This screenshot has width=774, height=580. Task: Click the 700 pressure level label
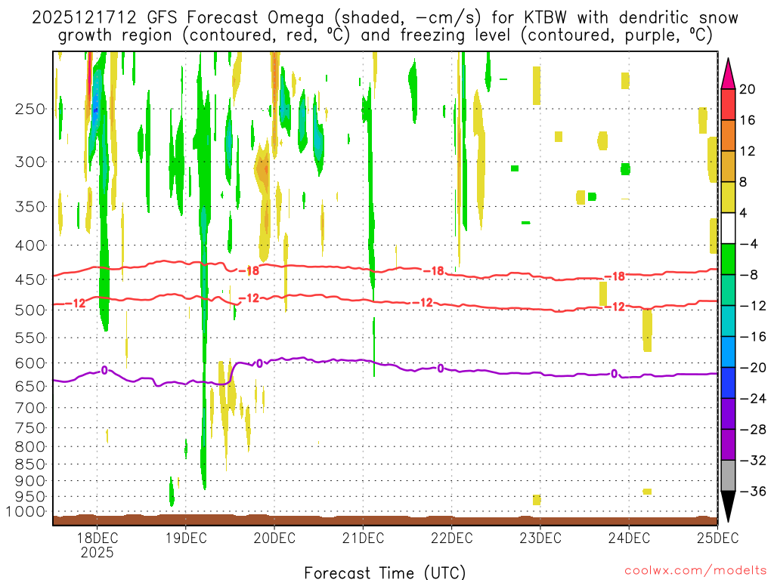(30, 408)
